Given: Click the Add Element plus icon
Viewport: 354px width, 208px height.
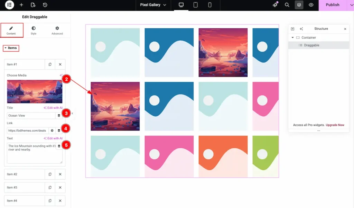Looking at the screenshot, I should click(21, 5).
